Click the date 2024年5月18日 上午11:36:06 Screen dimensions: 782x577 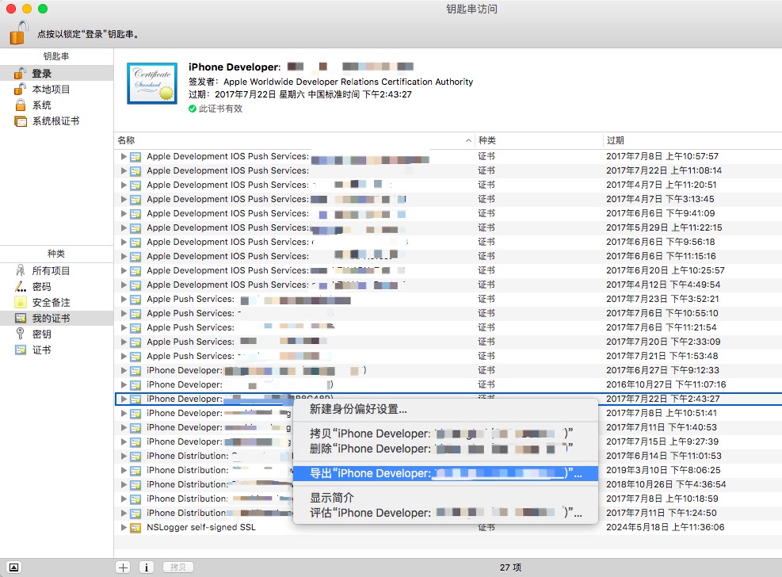666,527
